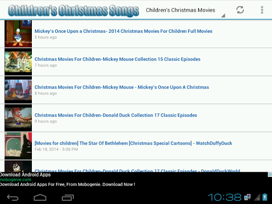Tap the Android home navigation icon

coord(40,198)
